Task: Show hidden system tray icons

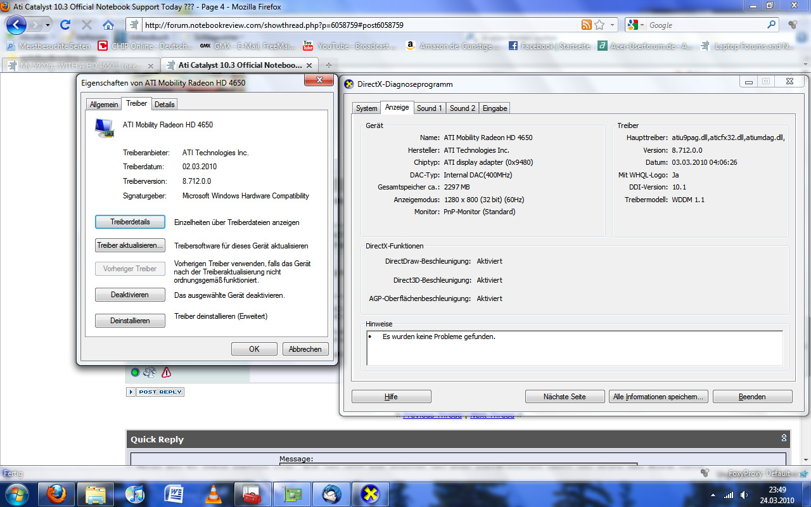Action: [713, 495]
